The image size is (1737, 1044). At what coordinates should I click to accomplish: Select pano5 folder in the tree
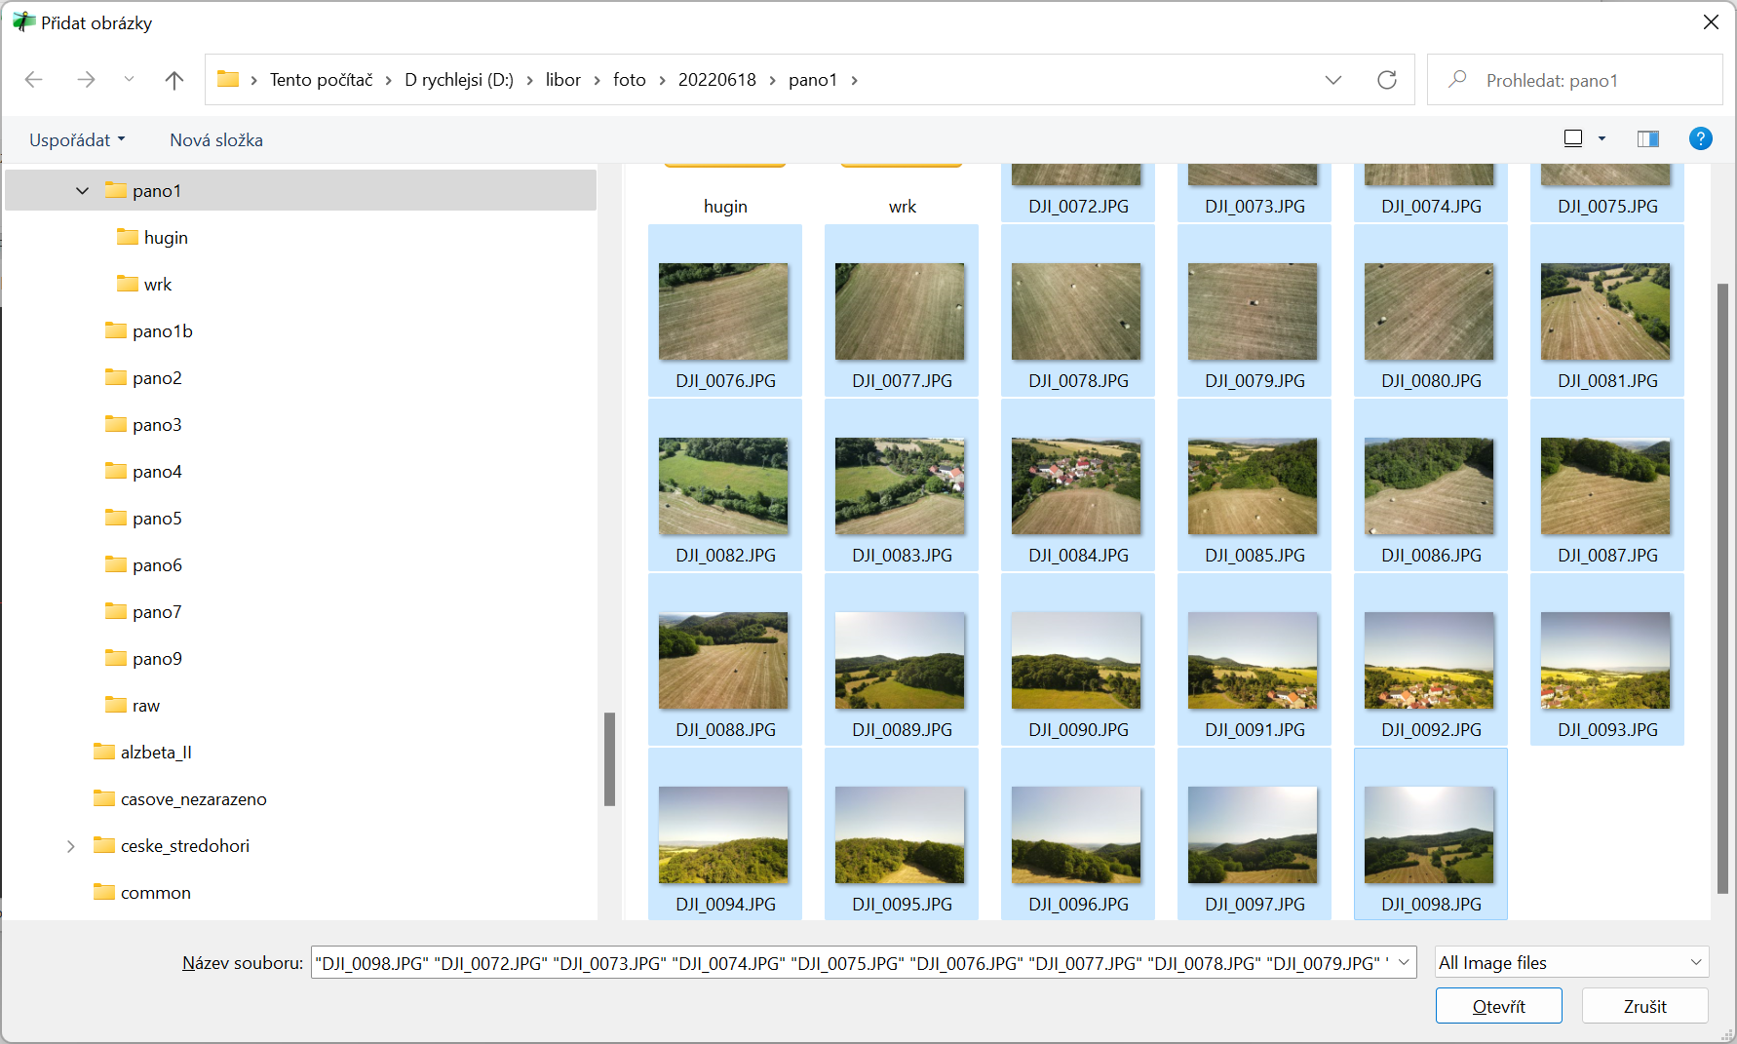[x=157, y=519]
